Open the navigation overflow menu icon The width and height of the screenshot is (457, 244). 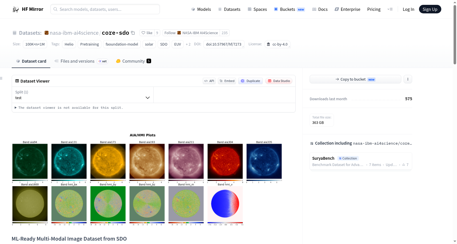tap(390, 9)
